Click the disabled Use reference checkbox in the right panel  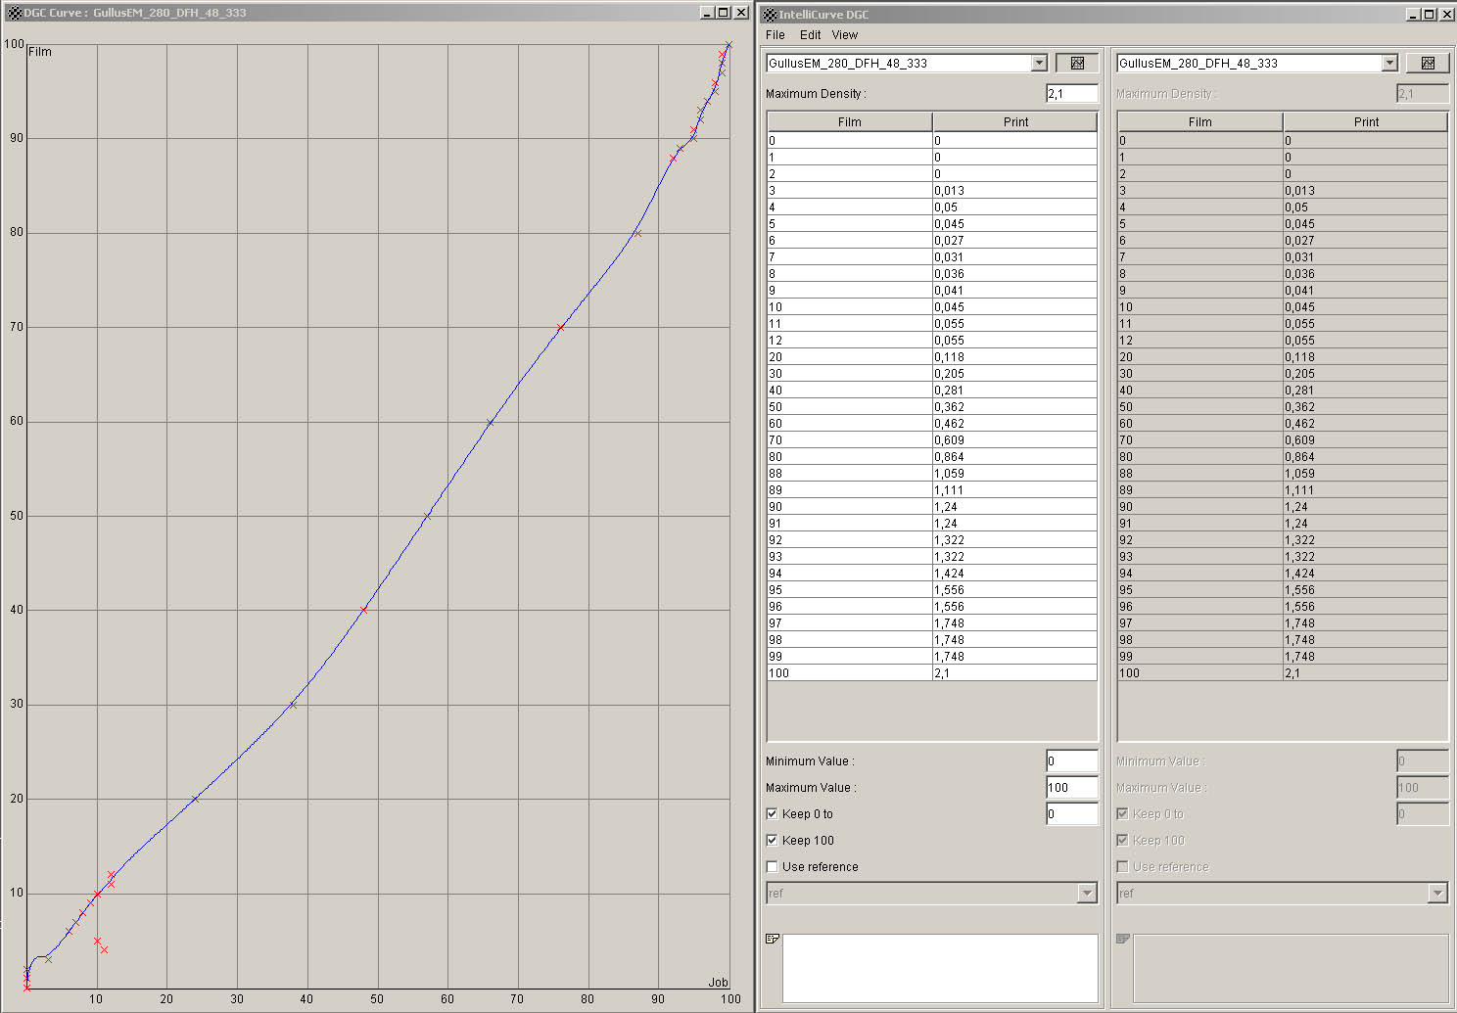click(1122, 866)
